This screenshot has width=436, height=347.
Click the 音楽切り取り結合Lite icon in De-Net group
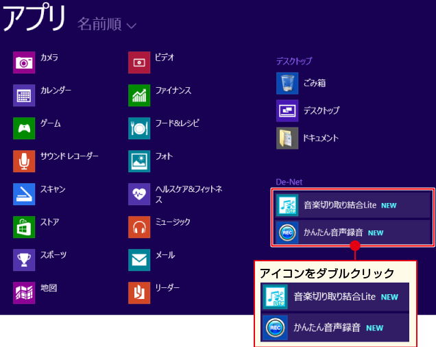tap(287, 205)
